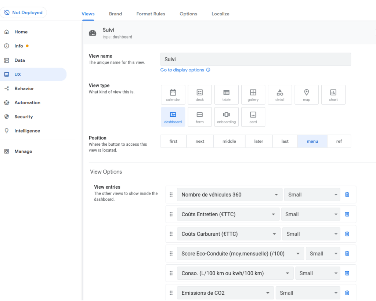
Task: Switch to the Views tab
Action: [88, 14]
